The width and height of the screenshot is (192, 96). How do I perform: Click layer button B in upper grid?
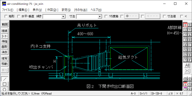click(x=190, y=40)
